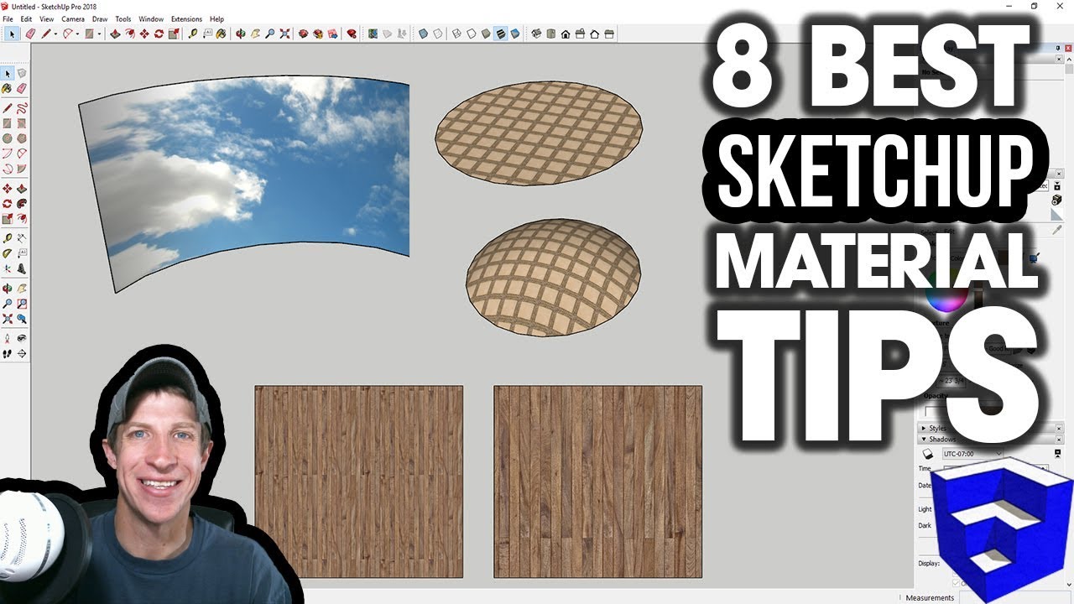Select the Polygon tool
Image resolution: width=1074 pixels, height=604 pixels.
coord(22,138)
